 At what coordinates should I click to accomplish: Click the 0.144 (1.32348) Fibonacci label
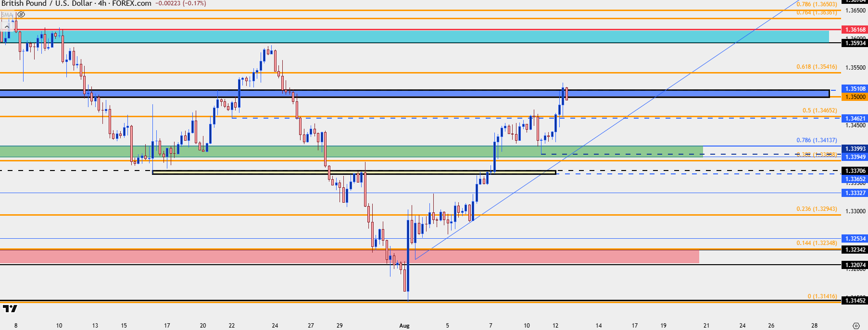tap(817, 243)
